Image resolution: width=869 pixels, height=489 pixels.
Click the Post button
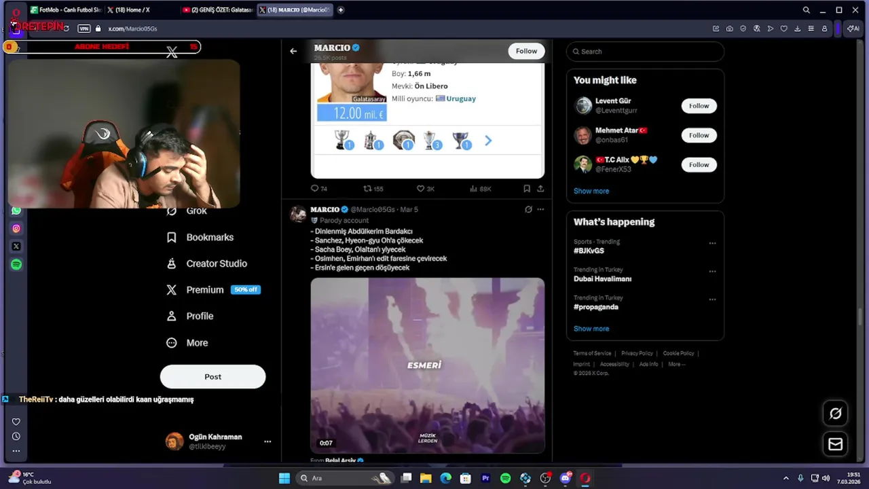click(x=212, y=376)
